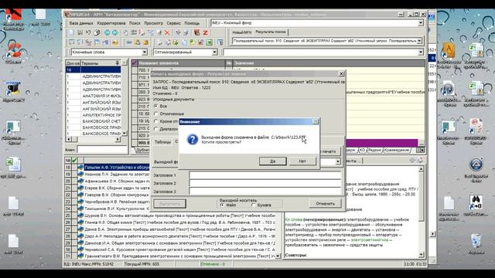
Task: Open the 'Корректировка' menu
Action: click(111, 23)
